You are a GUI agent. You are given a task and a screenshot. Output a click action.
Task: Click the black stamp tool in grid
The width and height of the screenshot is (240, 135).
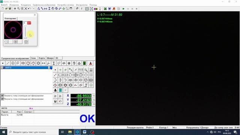(55, 90)
